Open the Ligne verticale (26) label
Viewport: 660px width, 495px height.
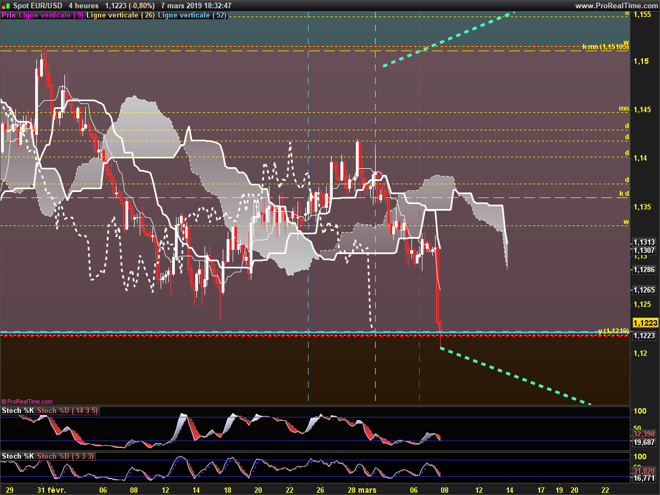120,15
